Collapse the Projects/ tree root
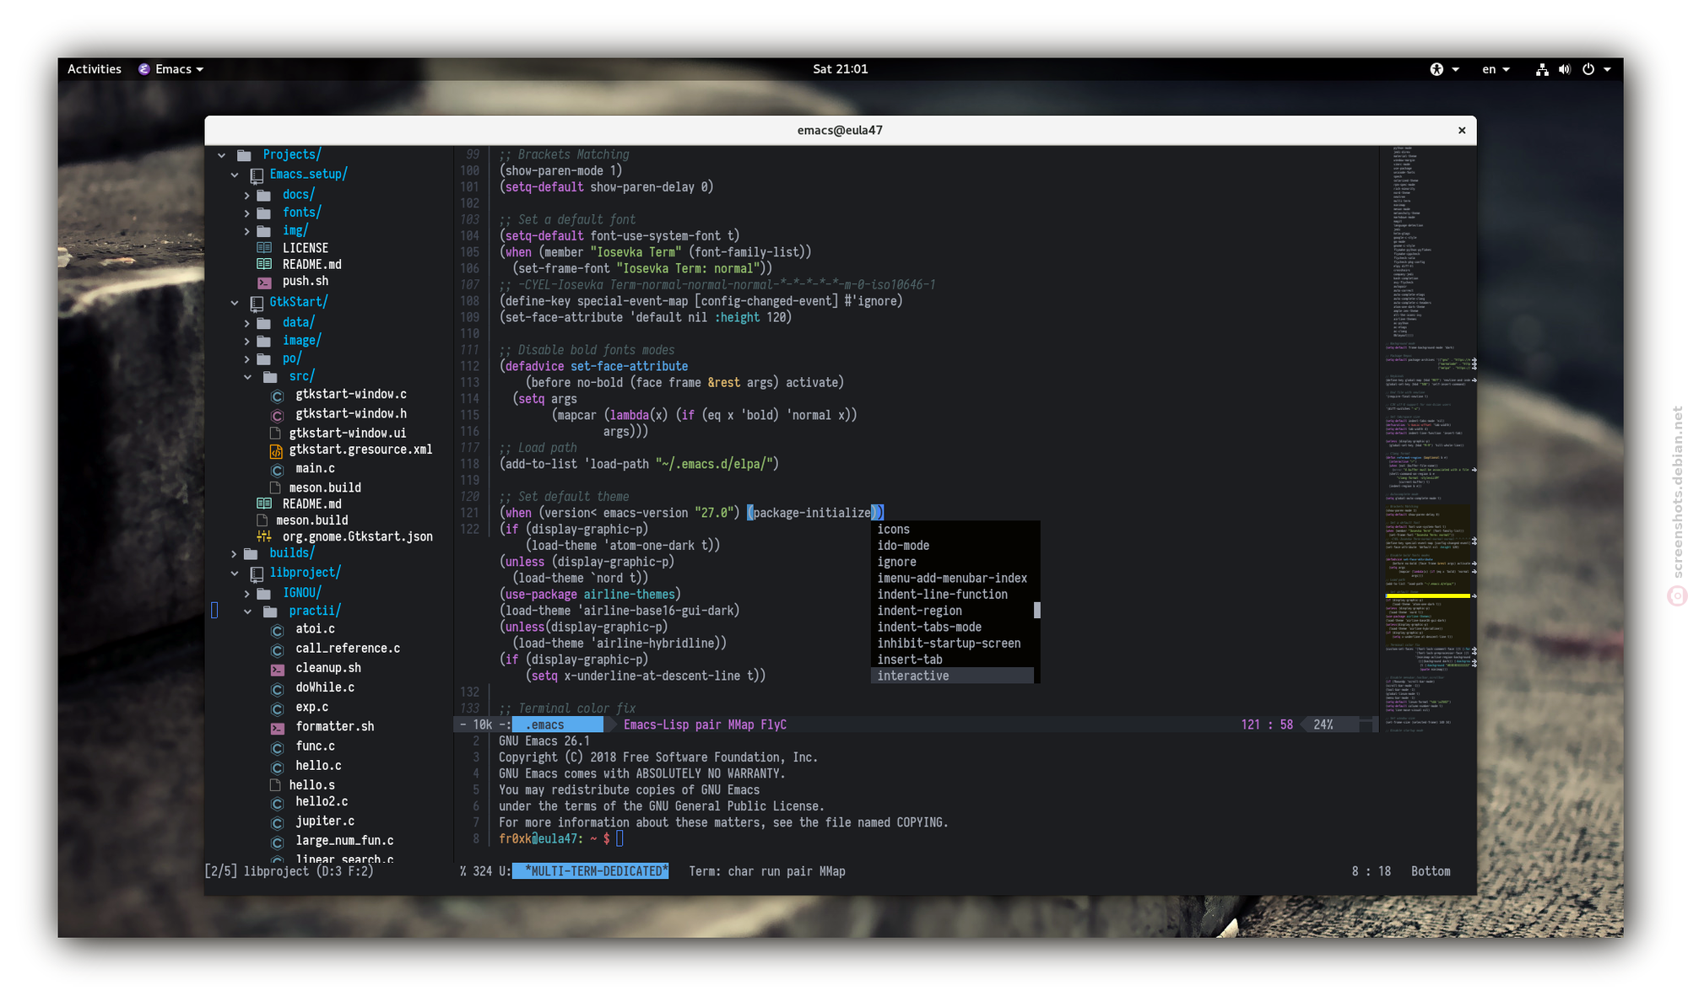1688x1002 pixels. (x=221, y=155)
